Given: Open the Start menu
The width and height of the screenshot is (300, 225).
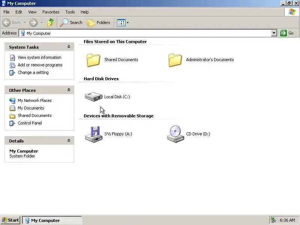Looking at the screenshot, I should 10,220.
